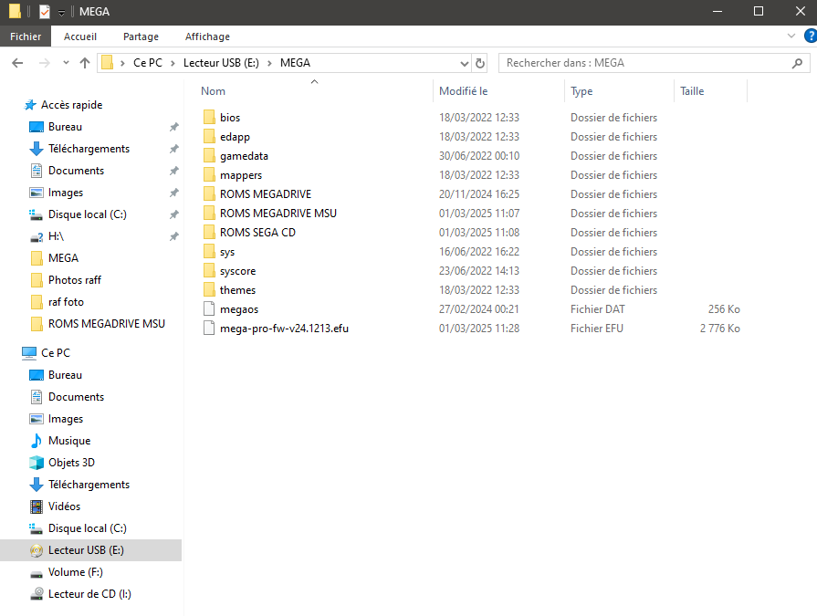Open Objets 3D folder icon
The width and height of the screenshot is (817, 616).
click(x=37, y=463)
